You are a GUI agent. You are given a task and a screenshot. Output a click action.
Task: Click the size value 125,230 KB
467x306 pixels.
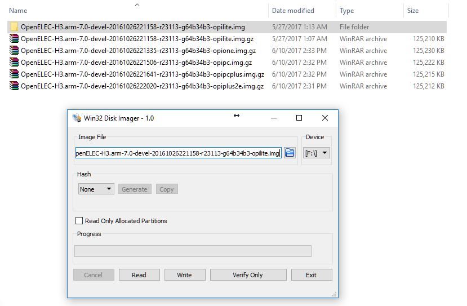tap(428, 51)
